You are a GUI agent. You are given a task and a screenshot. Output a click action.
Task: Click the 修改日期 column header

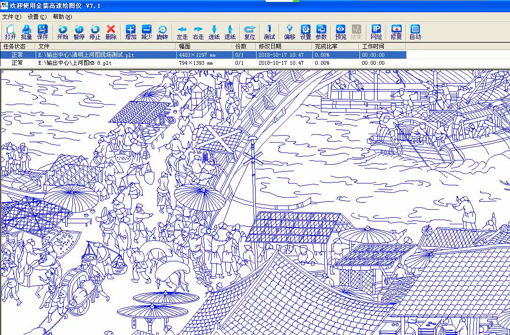pos(284,46)
